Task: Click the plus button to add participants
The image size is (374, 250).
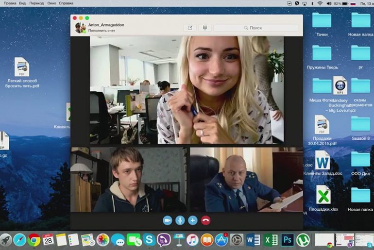Action: 193,220
